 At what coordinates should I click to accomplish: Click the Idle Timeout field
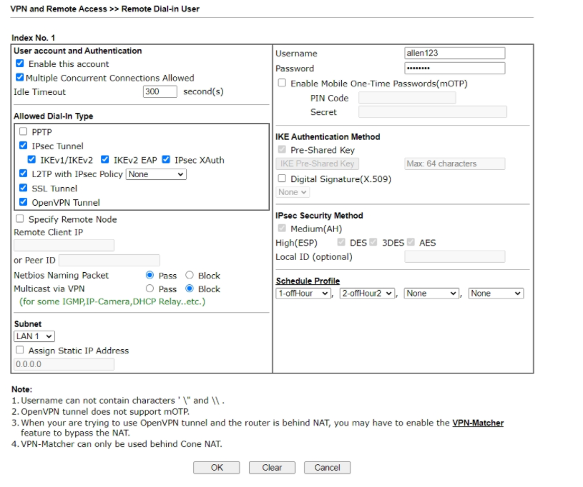click(160, 92)
